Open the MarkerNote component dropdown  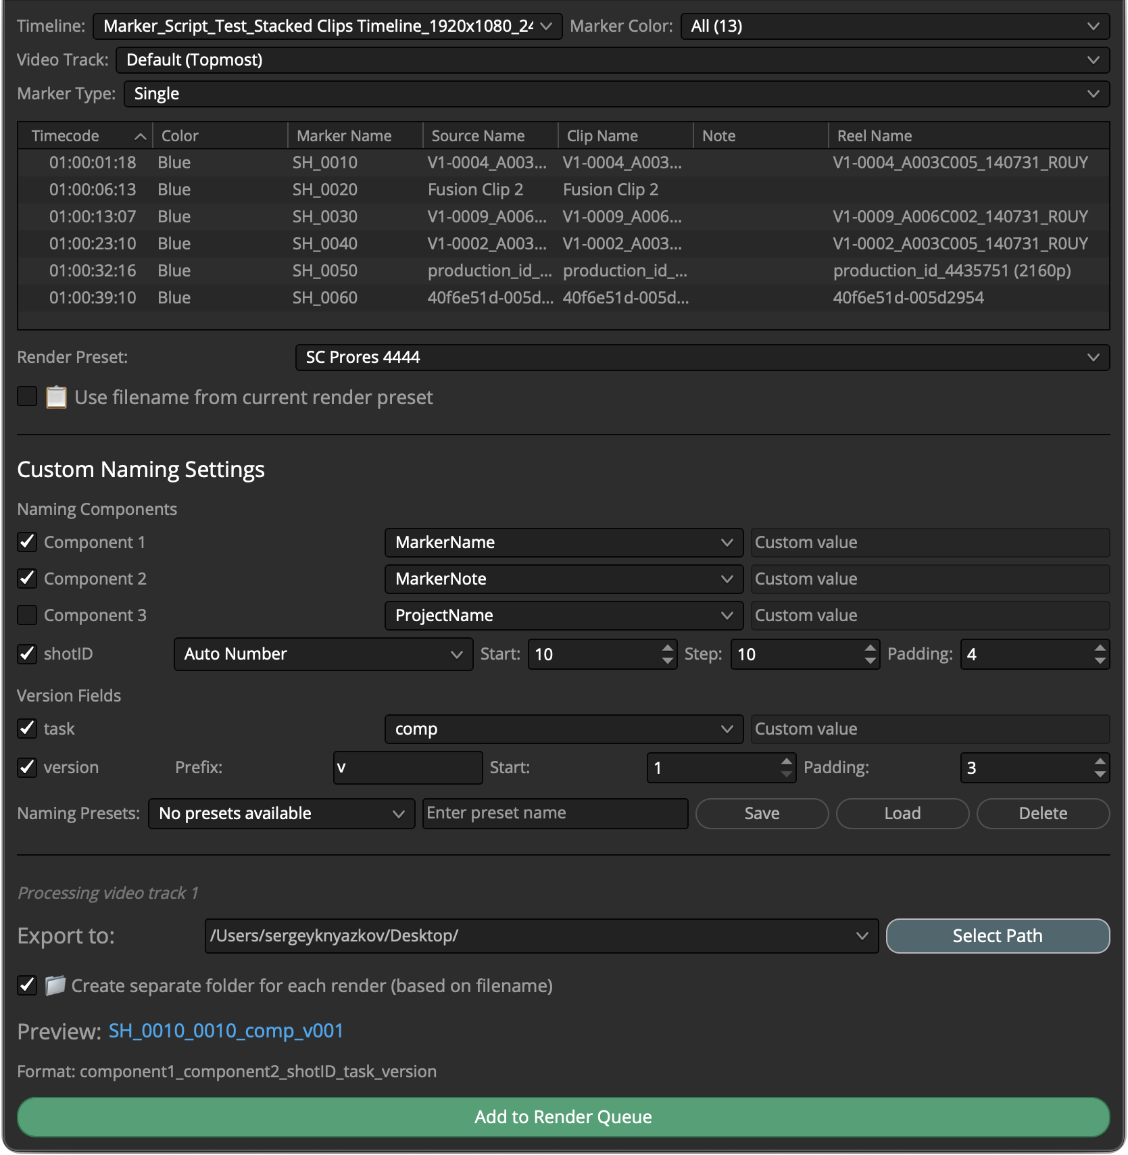coord(564,579)
